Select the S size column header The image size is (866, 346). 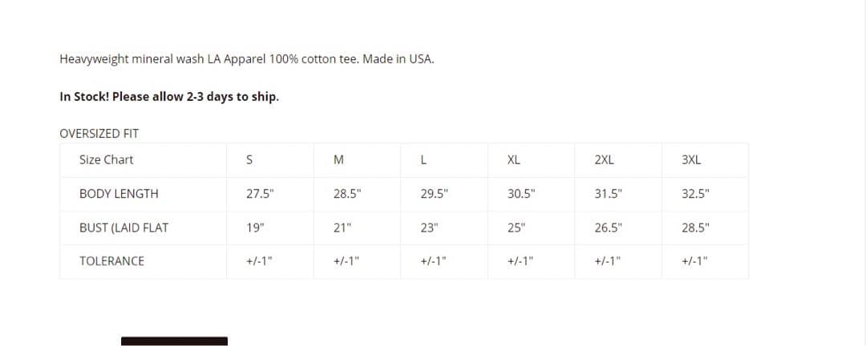(251, 159)
